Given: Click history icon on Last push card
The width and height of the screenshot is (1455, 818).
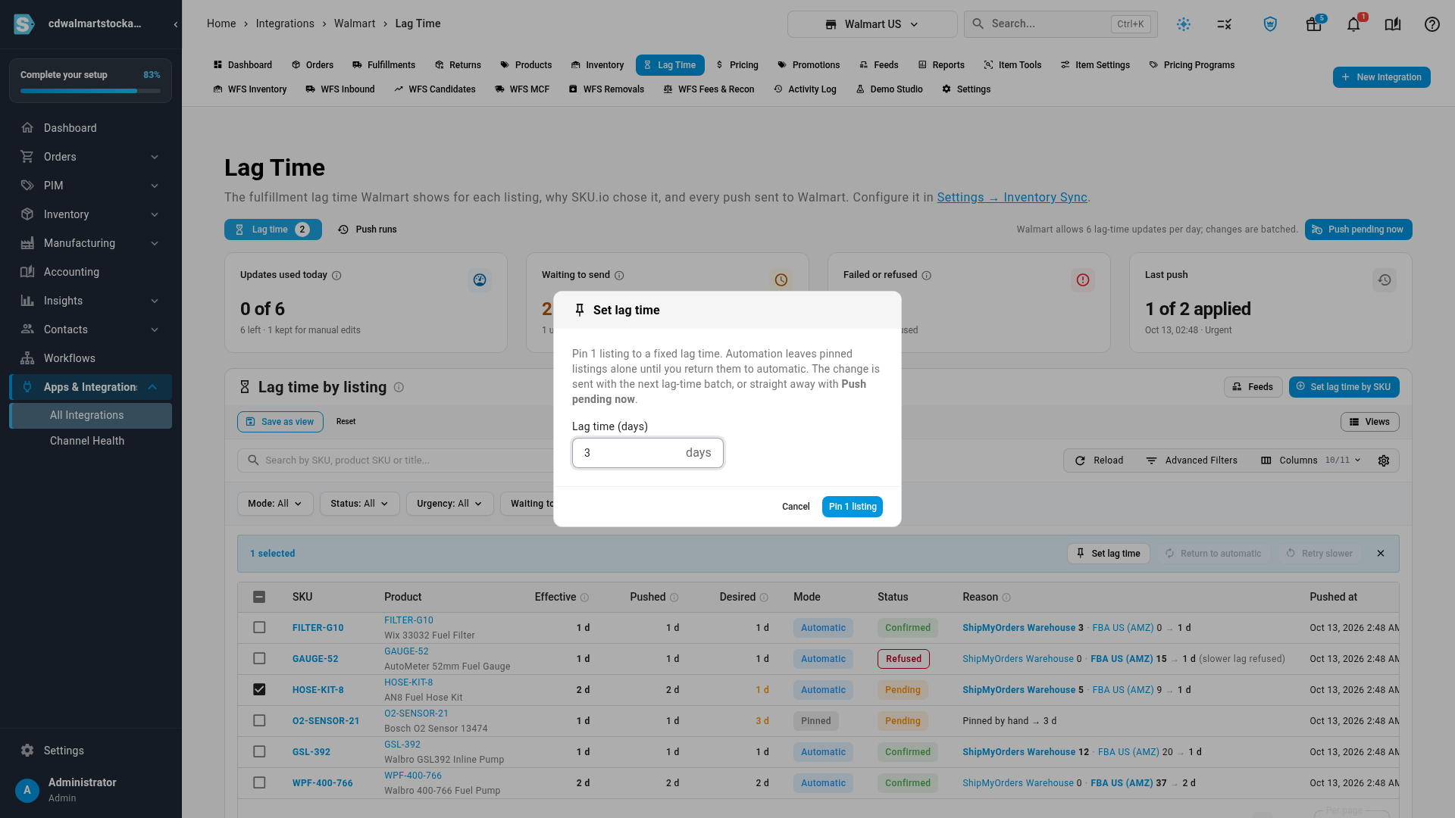Looking at the screenshot, I should coord(1385,280).
